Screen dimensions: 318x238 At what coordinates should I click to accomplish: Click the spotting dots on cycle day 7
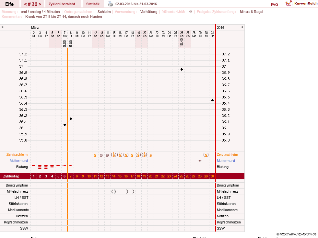[71, 166]
